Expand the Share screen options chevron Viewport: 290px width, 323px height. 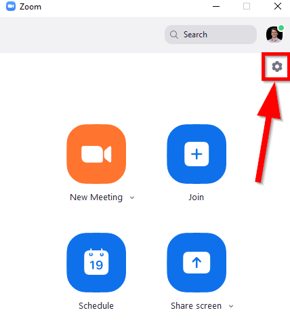pos(231,306)
